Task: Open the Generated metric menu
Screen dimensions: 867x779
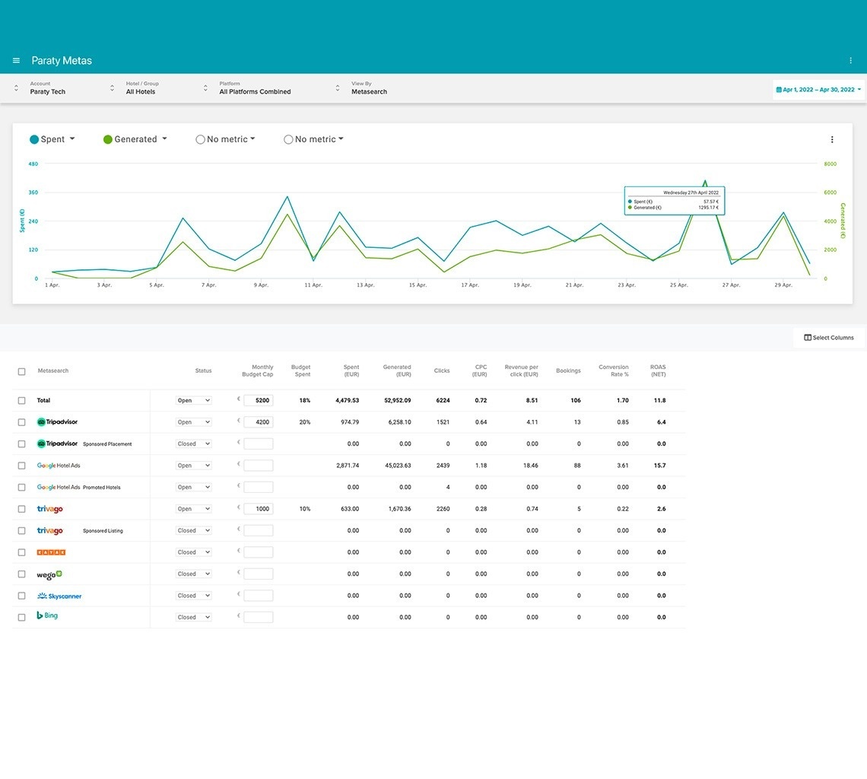Action: pos(135,139)
